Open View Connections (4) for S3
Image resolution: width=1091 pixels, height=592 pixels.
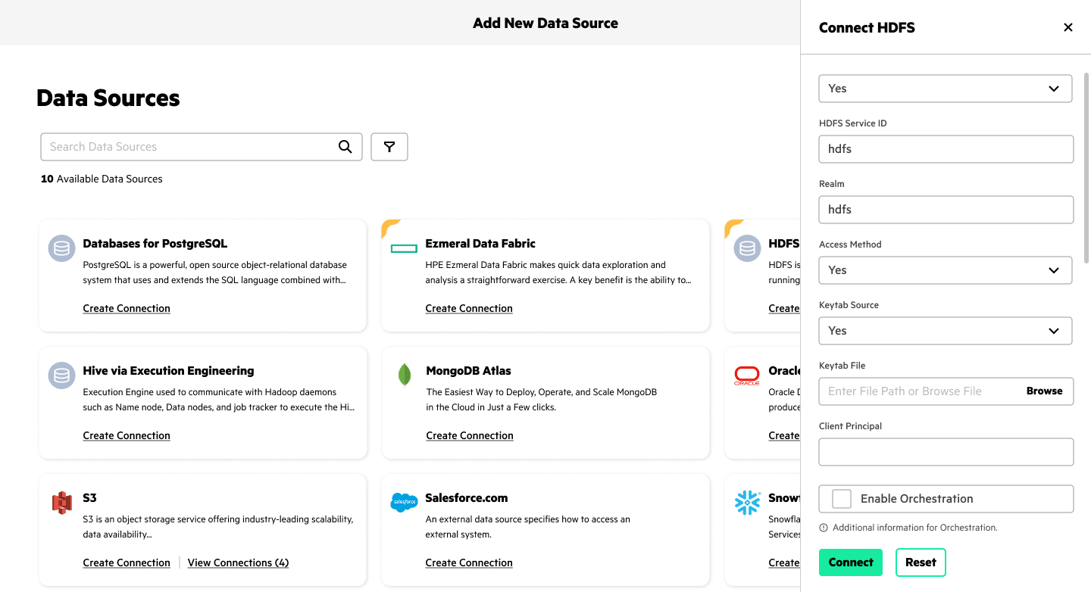[238, 562]
